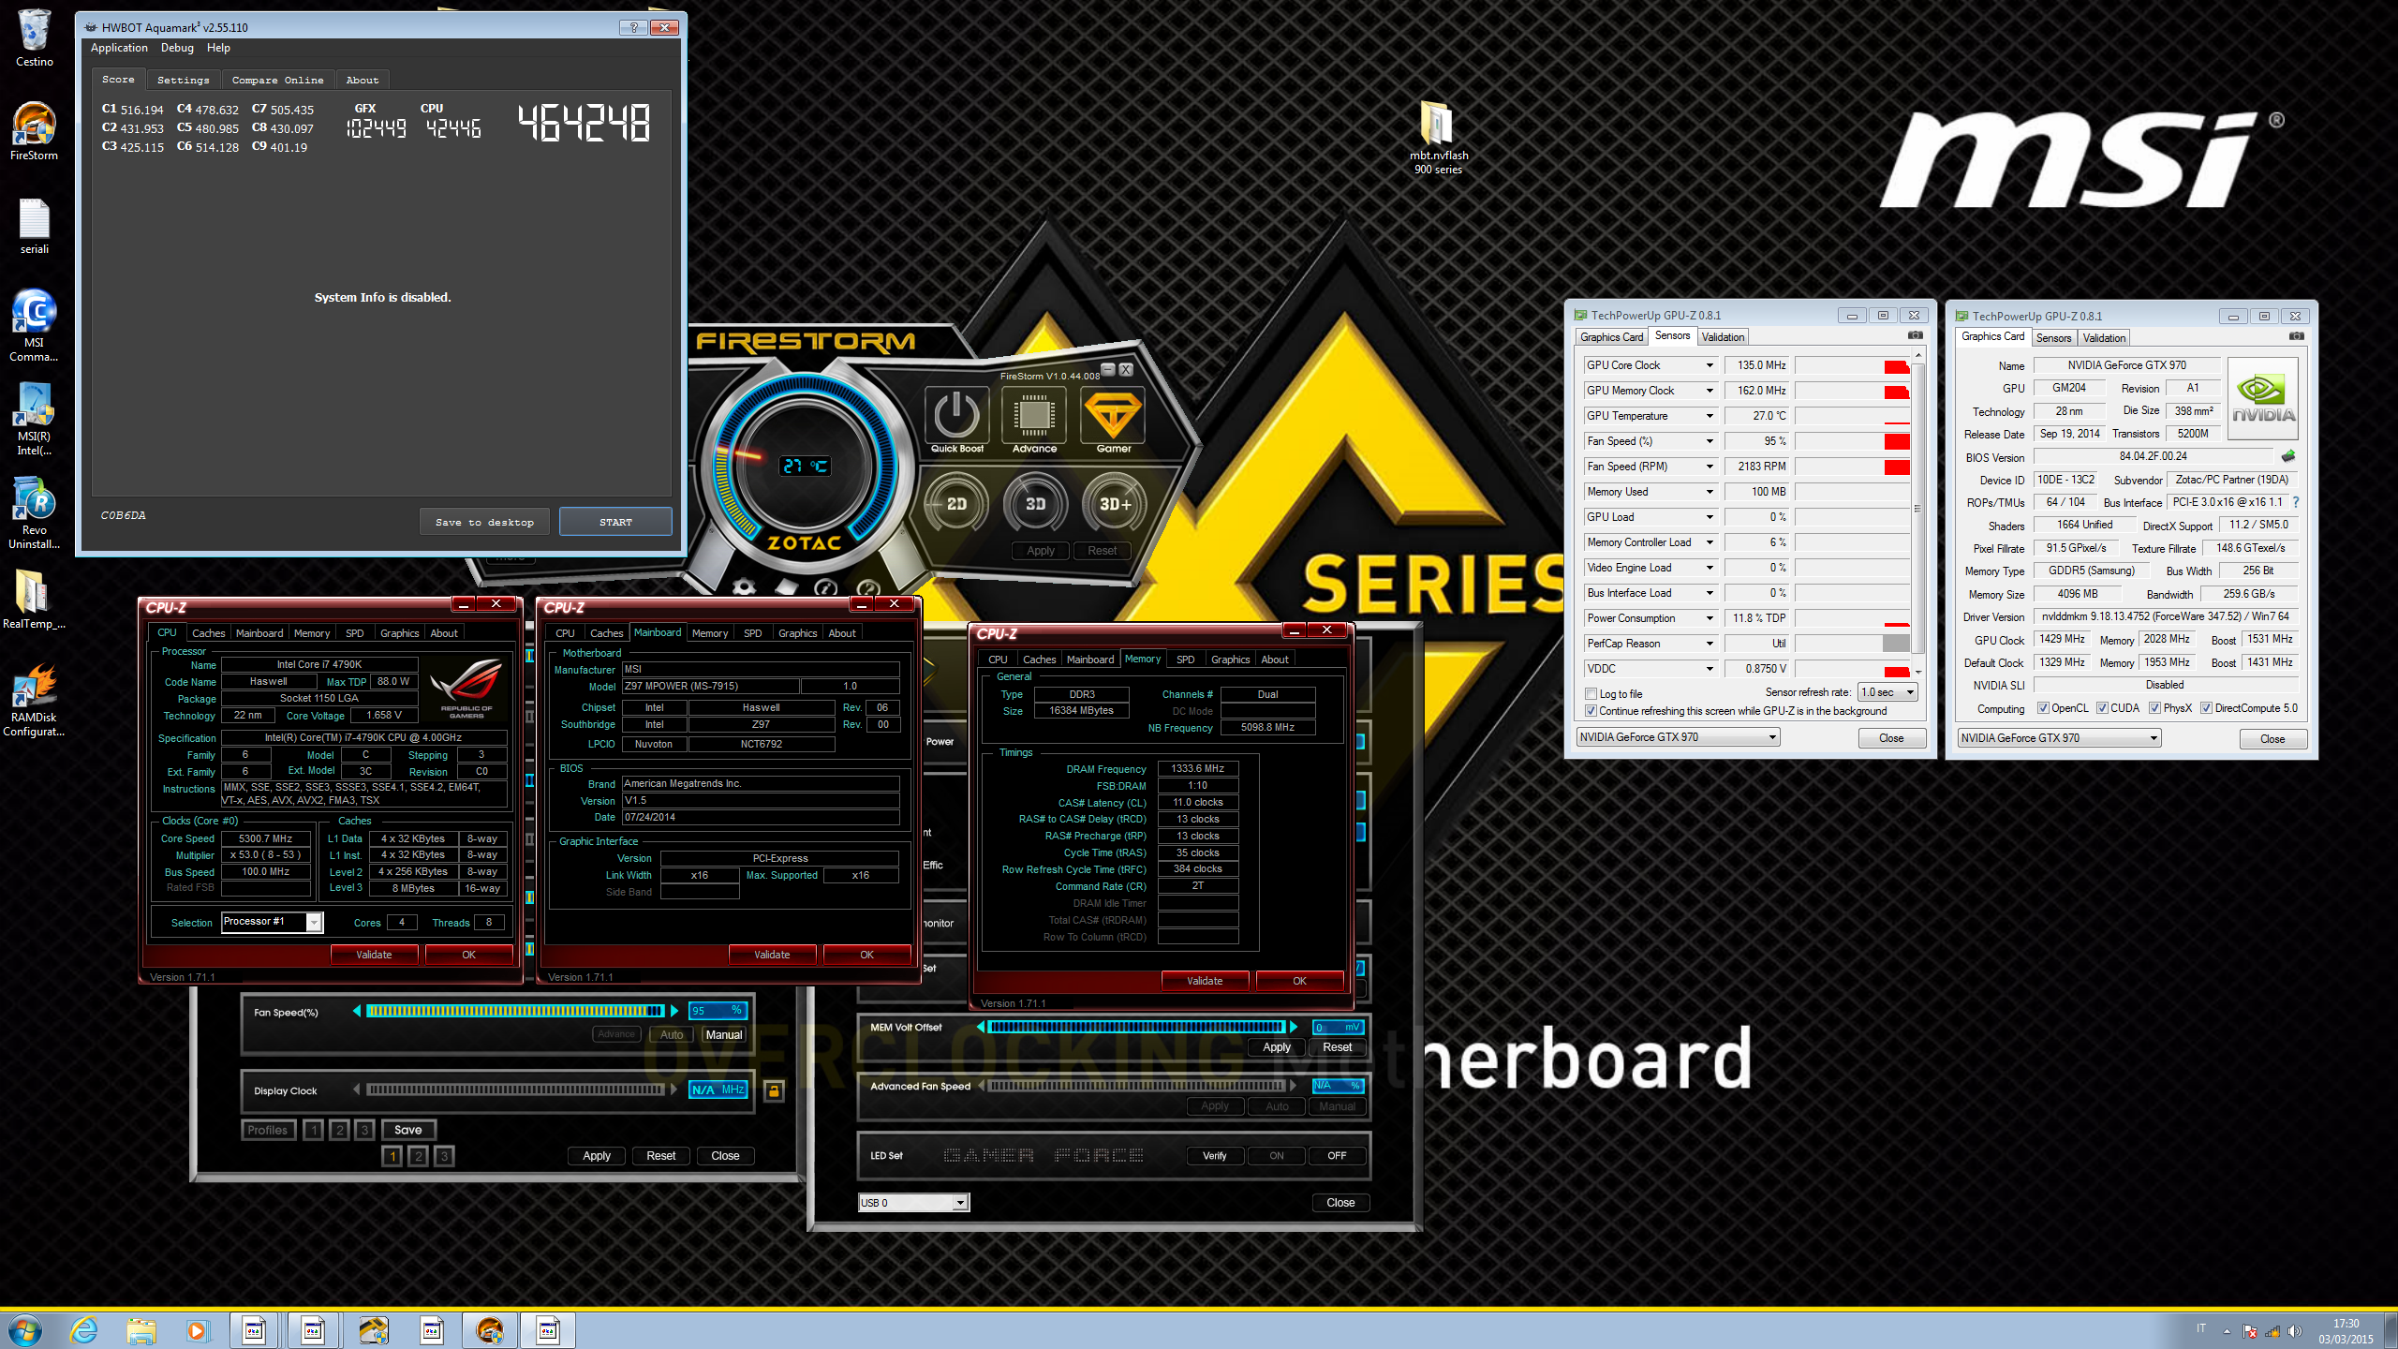2398x1349 pixels.
Task: Click volume speaker icon in system tray
Action: [x=2294, y=1331]
